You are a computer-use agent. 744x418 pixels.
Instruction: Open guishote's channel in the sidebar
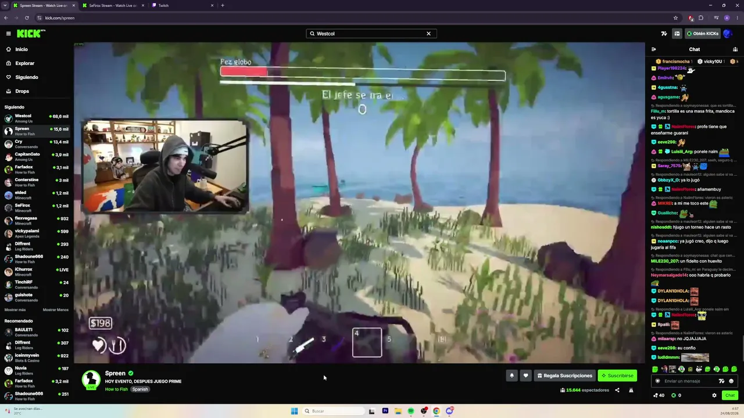(36, 297)
